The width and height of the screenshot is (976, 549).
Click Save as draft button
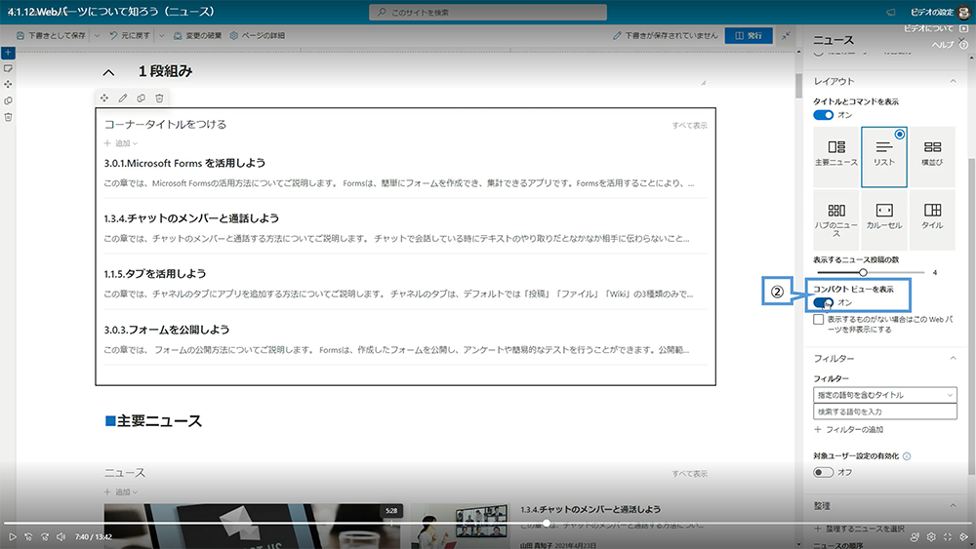[51, 35]
